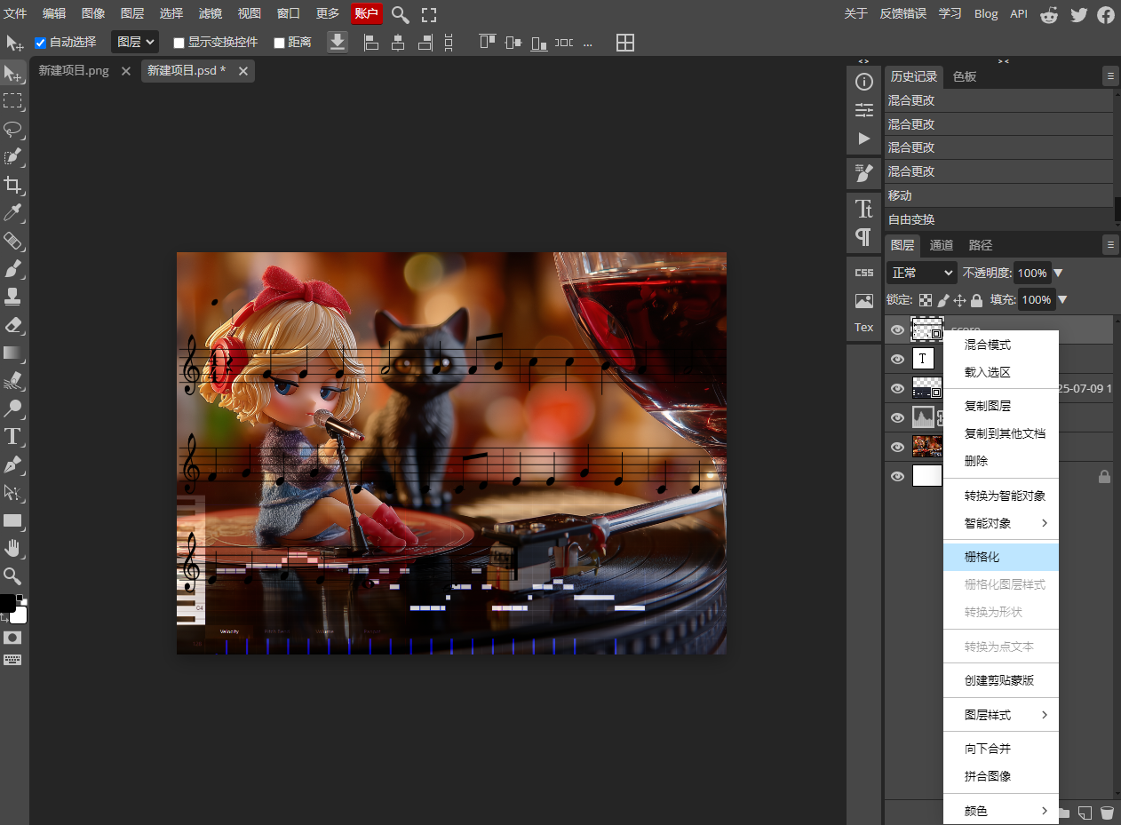Select the Move tool in left toolbar
This screenshot has width=1121, height=825.
tap(13, 74)
